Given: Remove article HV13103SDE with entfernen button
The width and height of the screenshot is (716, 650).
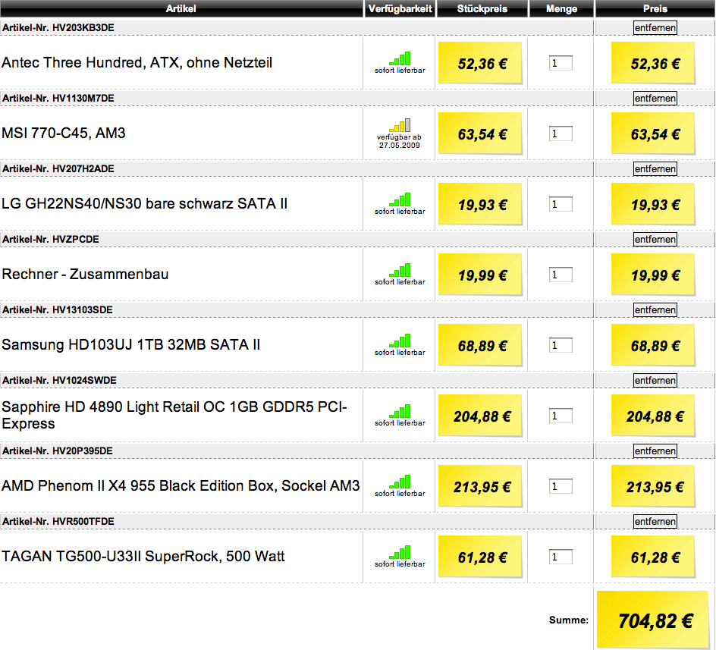Looking at the screenshot, I should pyautogui.click(x=655, y=309).
